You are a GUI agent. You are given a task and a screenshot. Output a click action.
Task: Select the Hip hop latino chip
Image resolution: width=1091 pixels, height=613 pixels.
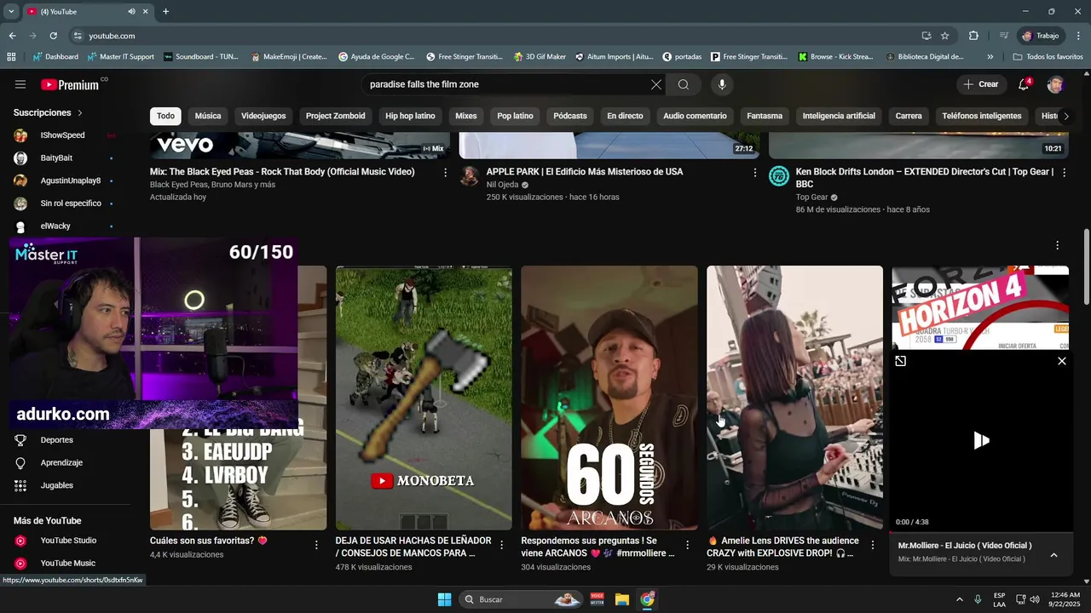point(410,116)
